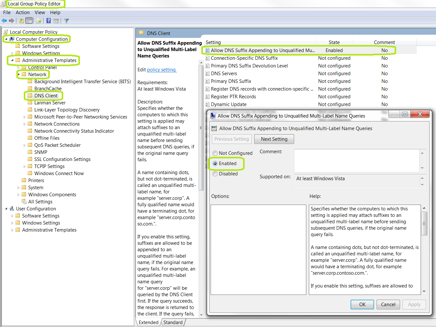Collapse the Administrative Templates node
Image resolution: width=436 pixels, height=327 pixels.
(x=12, y=60)
